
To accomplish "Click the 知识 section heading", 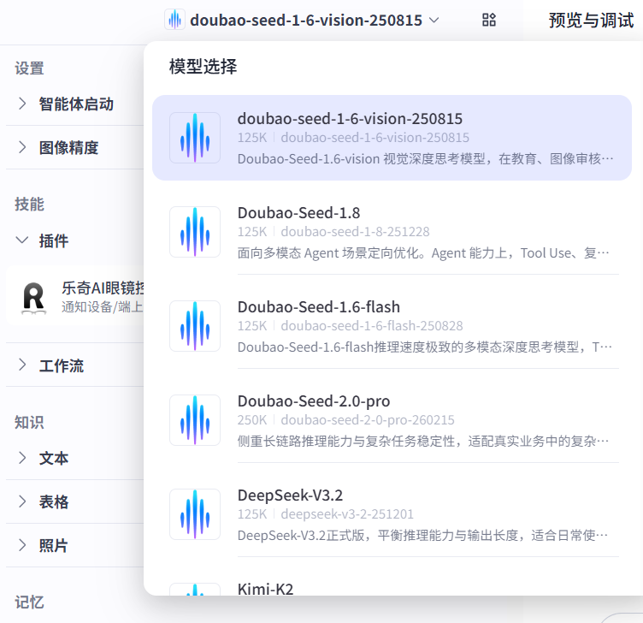I will 29,422.
